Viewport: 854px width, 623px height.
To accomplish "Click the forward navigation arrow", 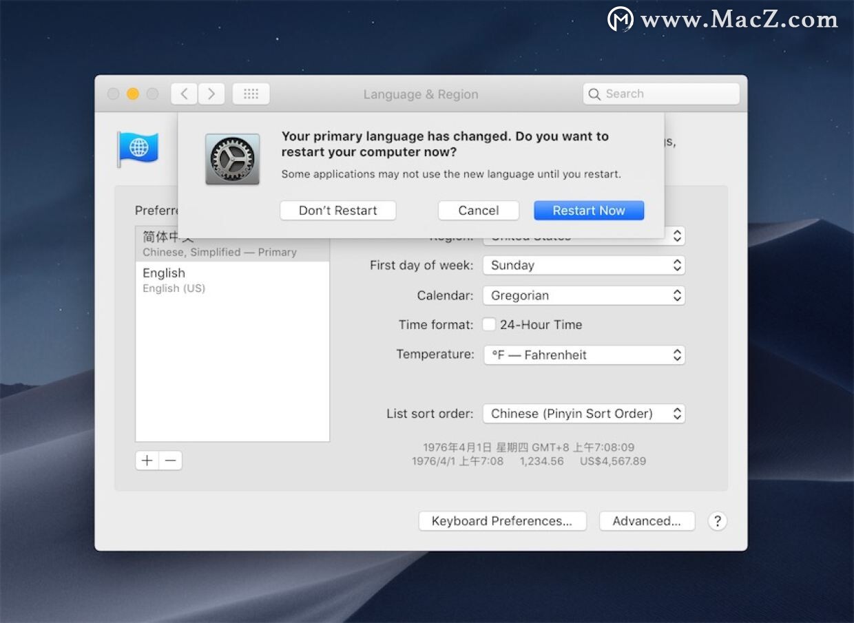I will pyautogui.click(x=211, y=94).
